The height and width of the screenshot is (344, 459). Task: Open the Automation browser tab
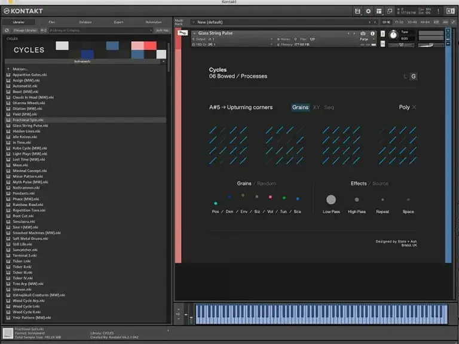tap(154, 22)
